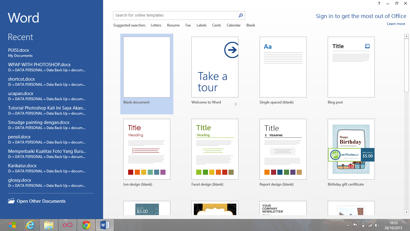Click the Learn more link

click(396, 24)
